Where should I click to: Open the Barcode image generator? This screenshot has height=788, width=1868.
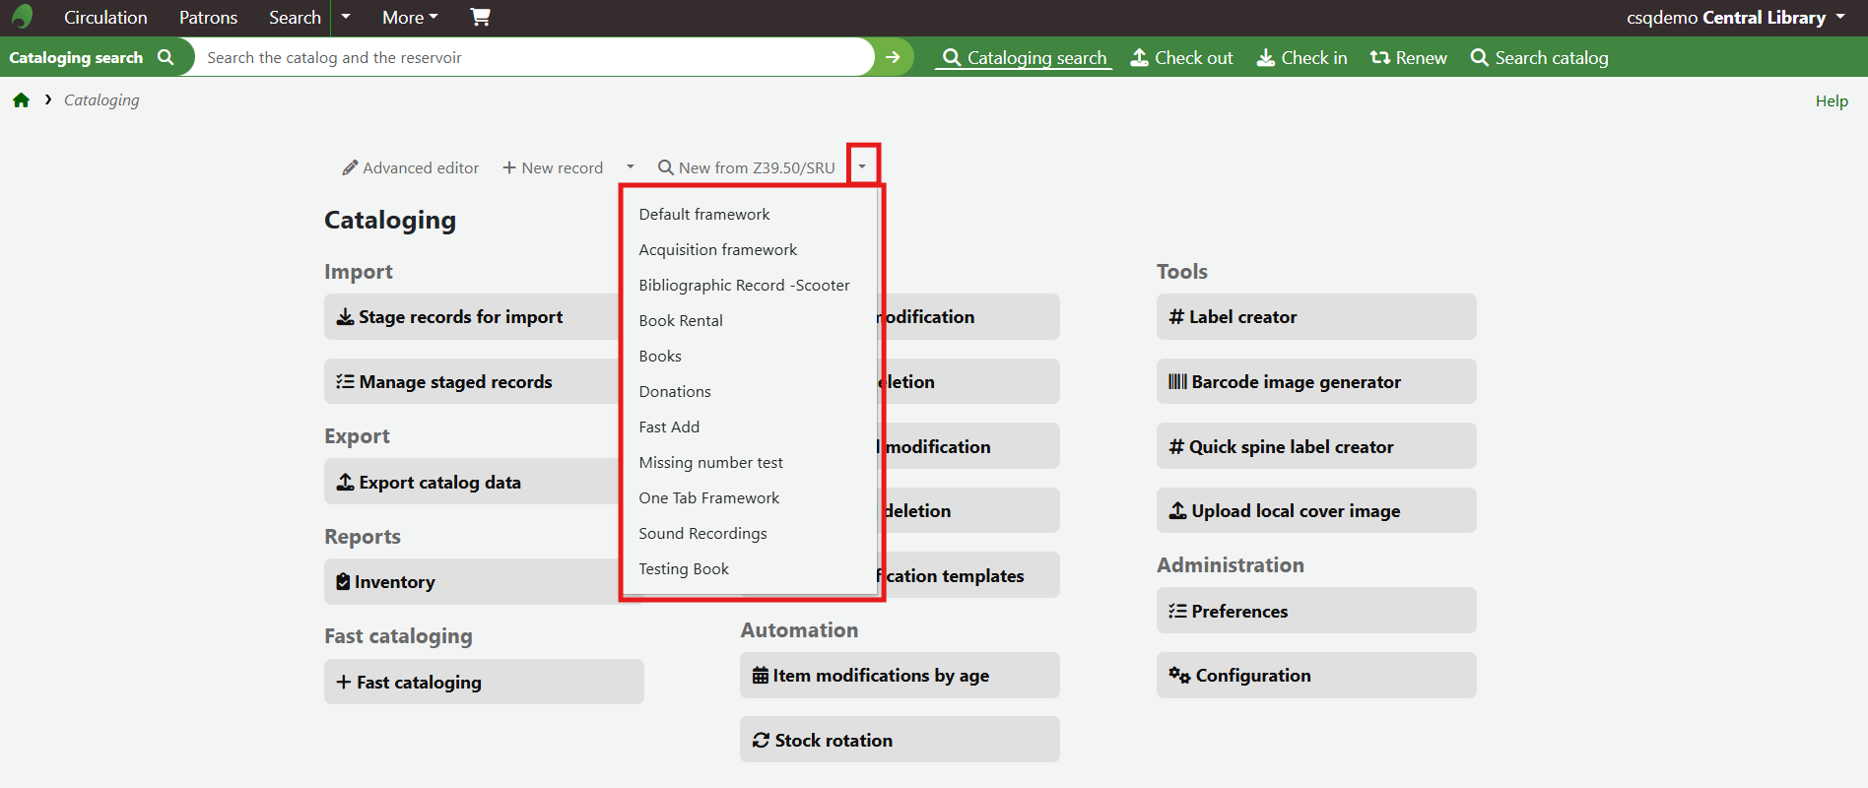[x=1315, y=381]
